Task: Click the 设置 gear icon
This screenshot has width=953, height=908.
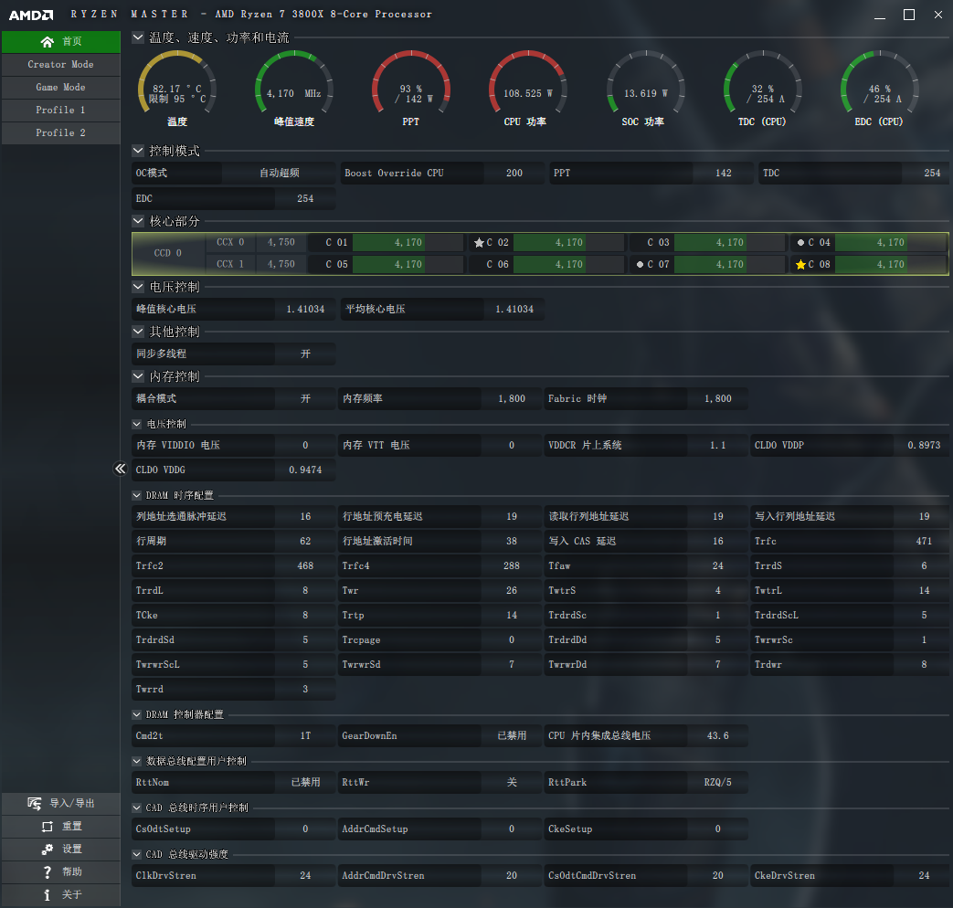Action: pyautogui.click(x=48, y=849)
